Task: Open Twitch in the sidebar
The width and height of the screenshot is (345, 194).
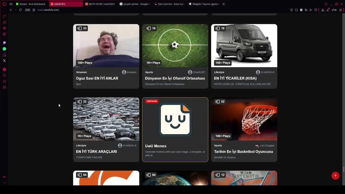Action: (4, 43)
